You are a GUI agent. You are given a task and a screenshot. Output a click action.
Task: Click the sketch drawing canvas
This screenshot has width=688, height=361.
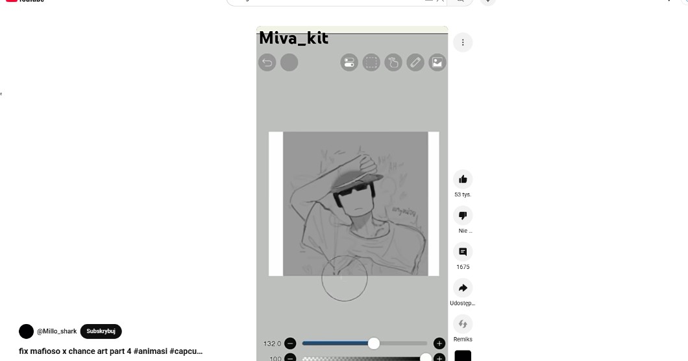tap(354, 204)
